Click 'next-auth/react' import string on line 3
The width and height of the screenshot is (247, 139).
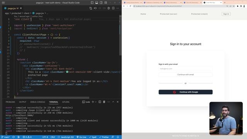point(64,25)
